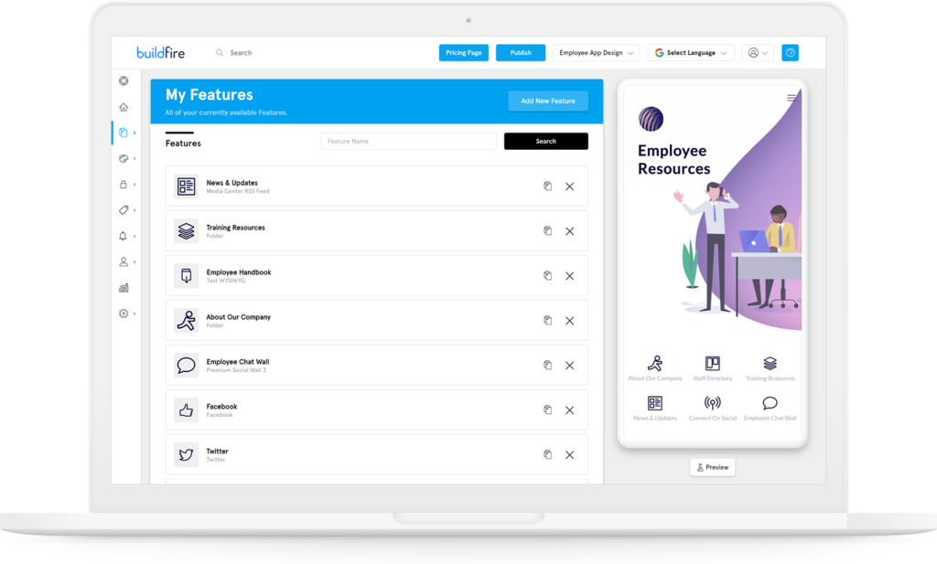937x564 pixels.
Task: Open the security lock section in the sidebar
Action: [x=124, y=184]
